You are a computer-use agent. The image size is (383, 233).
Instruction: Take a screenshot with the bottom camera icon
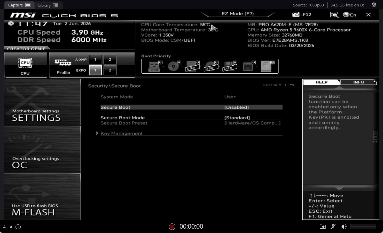click(x=323, y=227)
